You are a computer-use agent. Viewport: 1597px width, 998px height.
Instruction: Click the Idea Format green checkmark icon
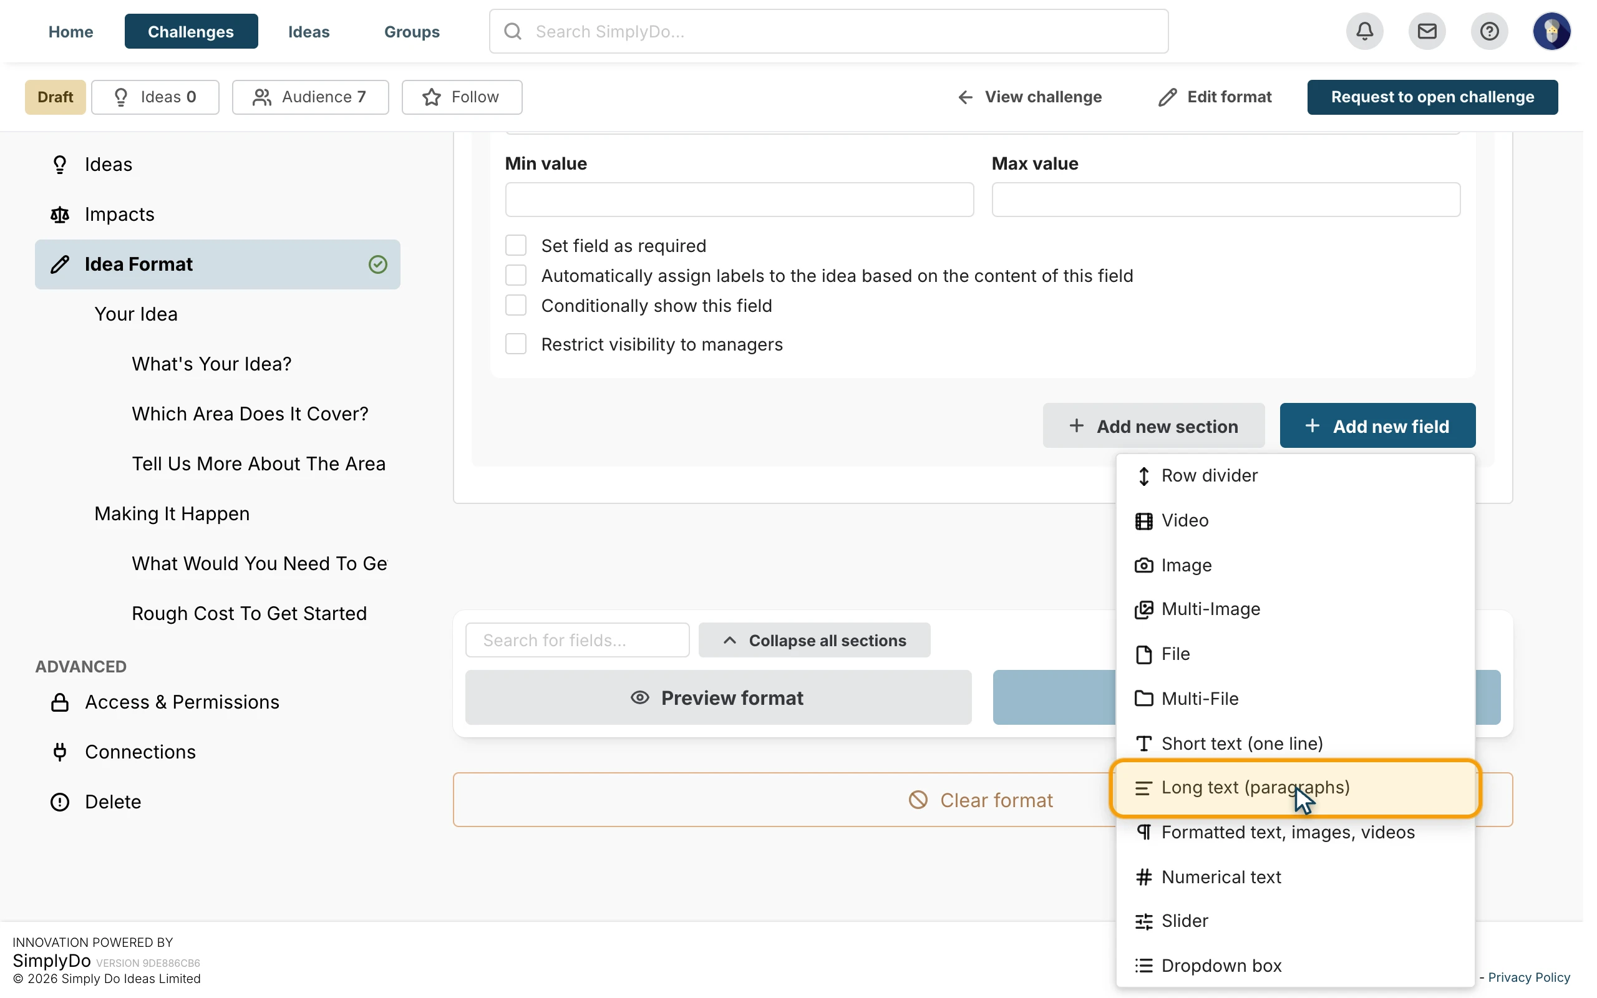tap(377, 264)
